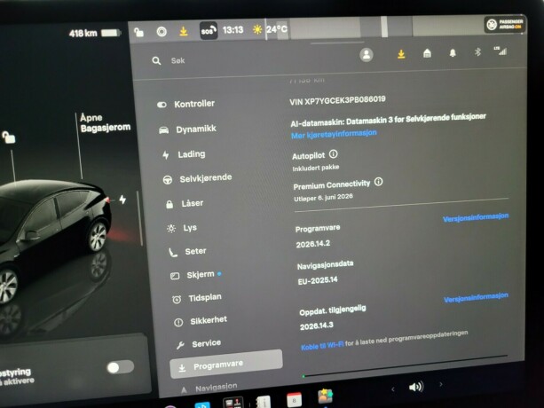Tap the 13:13 clock
The width and height of the screenshot is (544, 408).
click(x=233, y=30)
